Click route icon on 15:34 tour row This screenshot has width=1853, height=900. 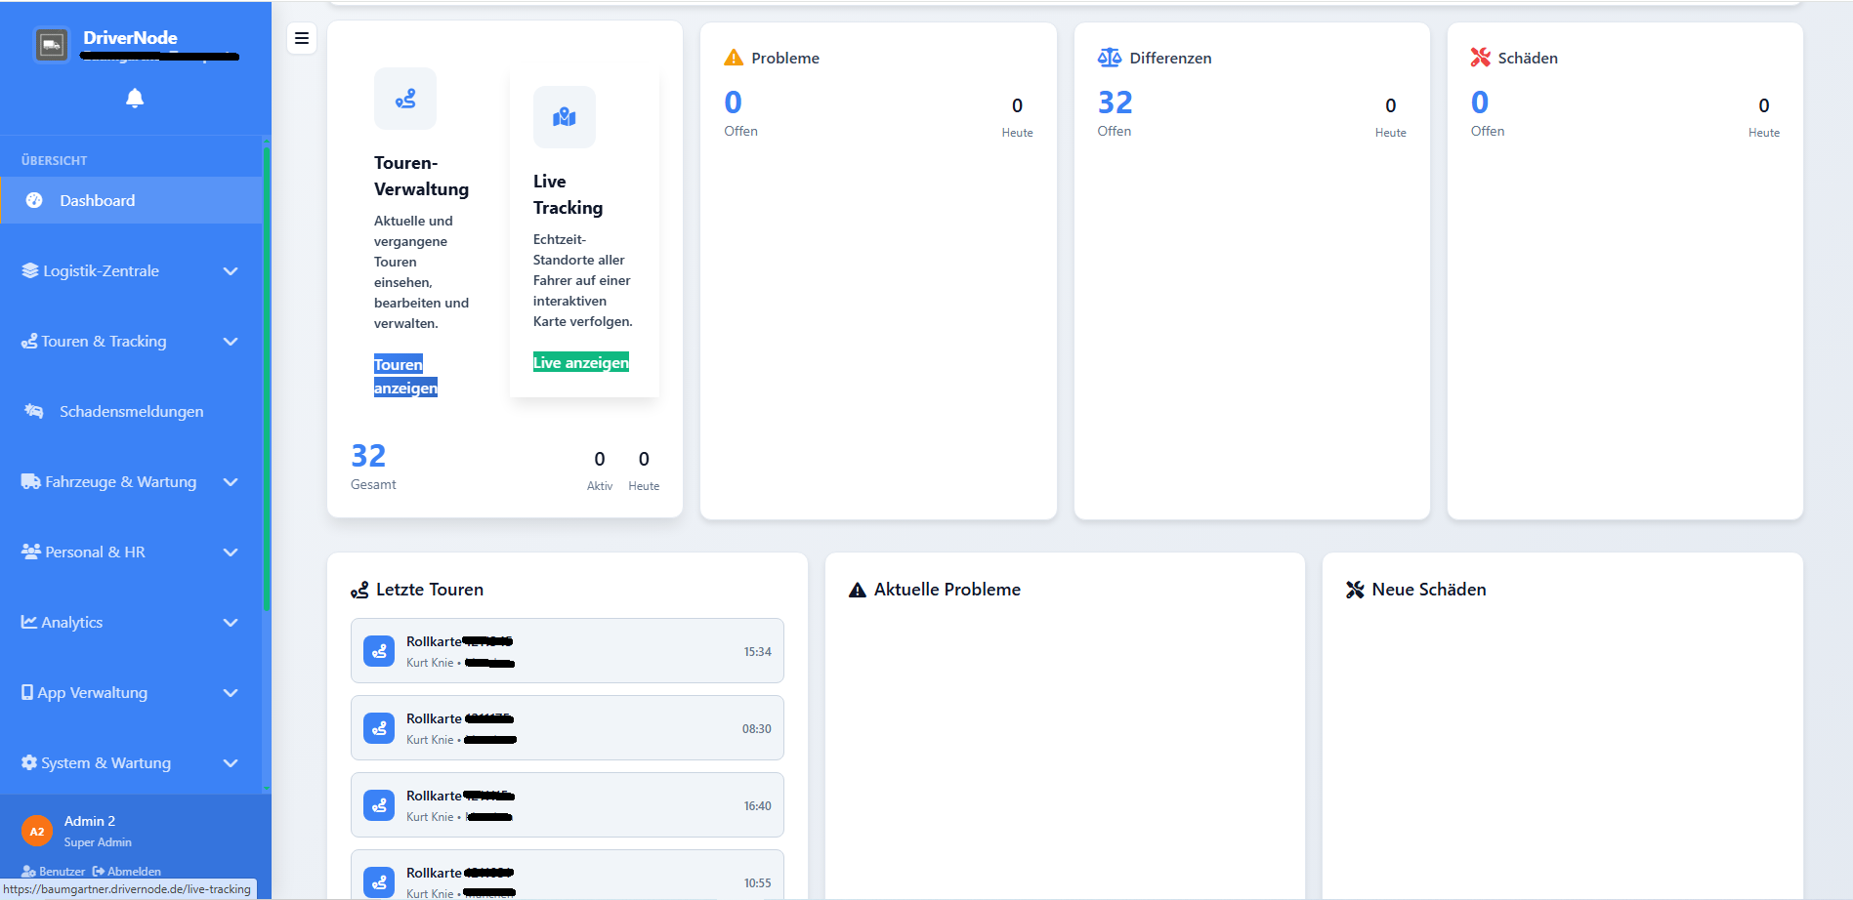point(379,651)
